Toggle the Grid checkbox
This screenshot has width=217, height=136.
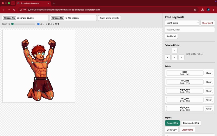click(38, 24)
